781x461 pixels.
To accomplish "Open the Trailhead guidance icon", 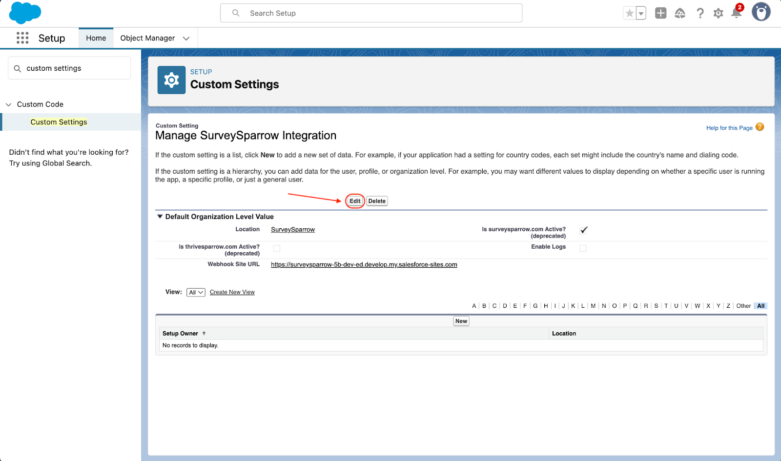I will pyautogui.click(x=680, y=13).
